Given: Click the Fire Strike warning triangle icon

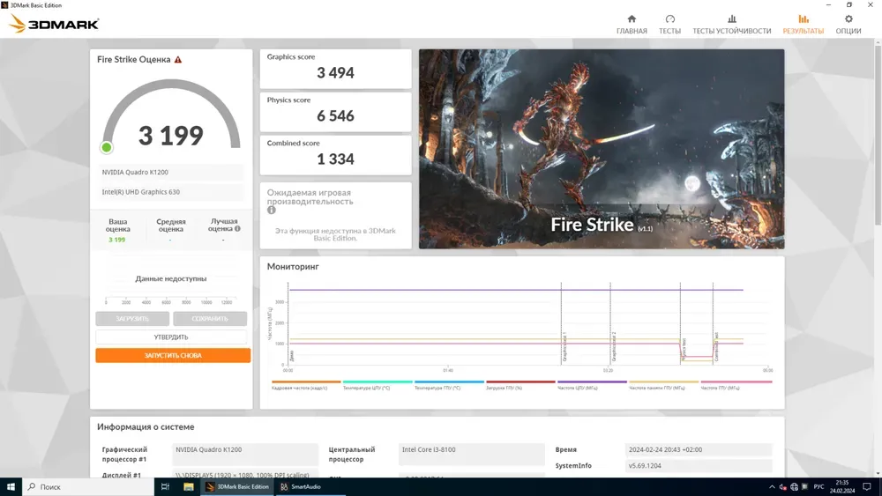Looking at the screenshot, I should pyautogui.click(x=178, y=60).
